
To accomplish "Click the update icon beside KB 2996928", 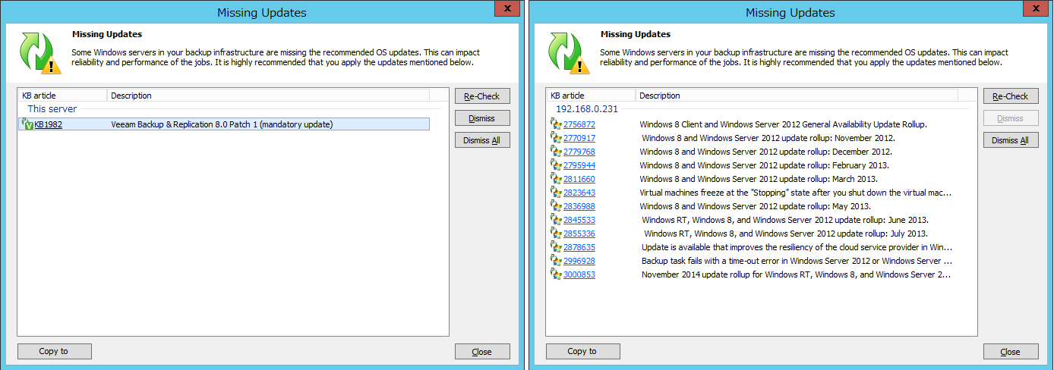I will click(x=556, y=261).
